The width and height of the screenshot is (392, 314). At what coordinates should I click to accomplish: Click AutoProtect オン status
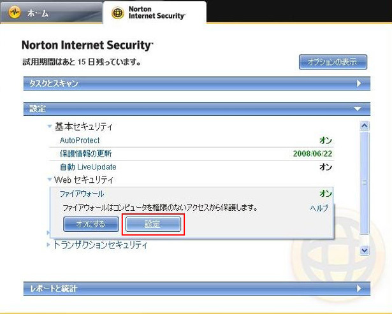point(326,140)
